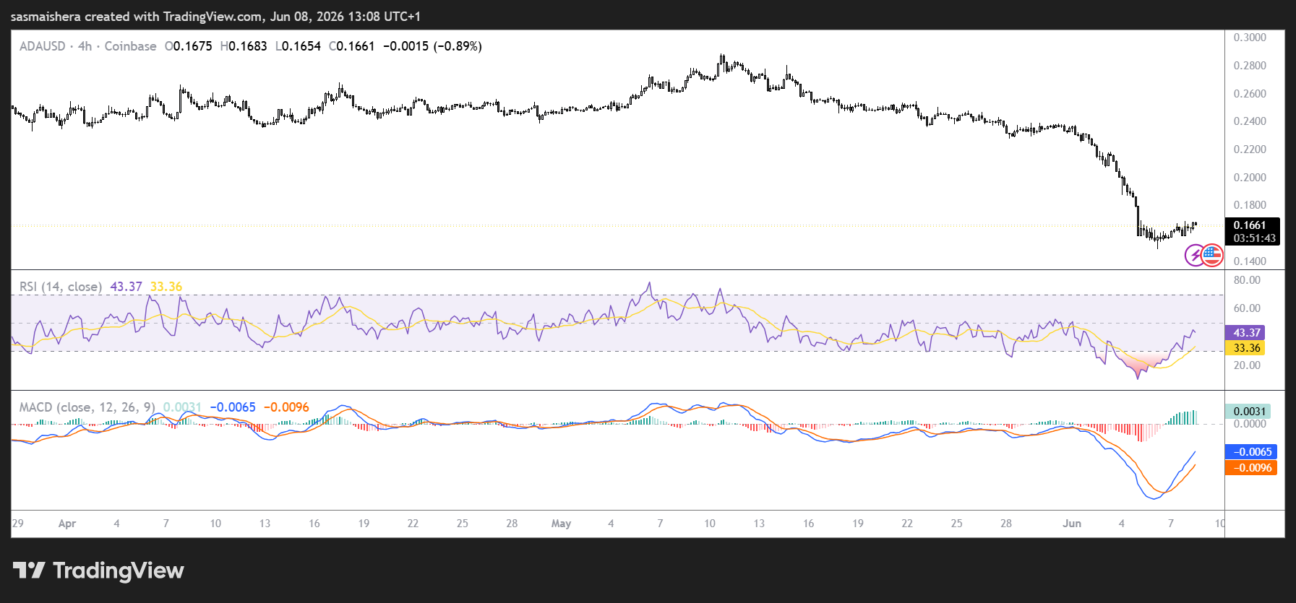Screen dimensions: 1296x603
Task: Click the 80.00 RSI axis label
Action: 1247,280
